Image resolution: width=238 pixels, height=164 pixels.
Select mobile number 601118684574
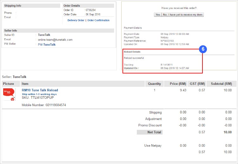56,105
